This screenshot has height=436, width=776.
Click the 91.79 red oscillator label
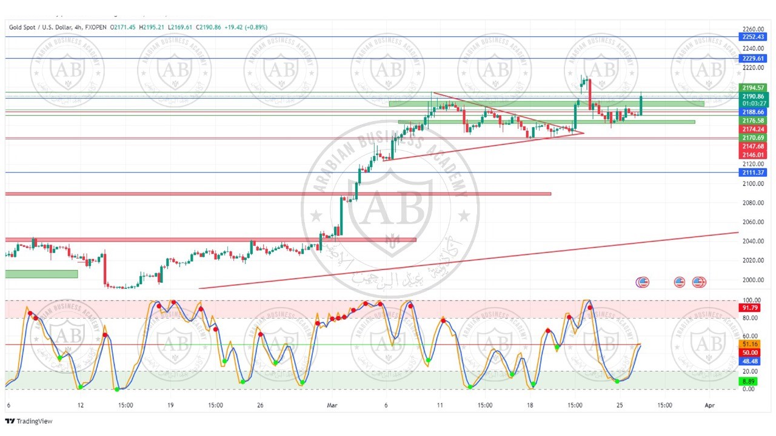point(749,308)
